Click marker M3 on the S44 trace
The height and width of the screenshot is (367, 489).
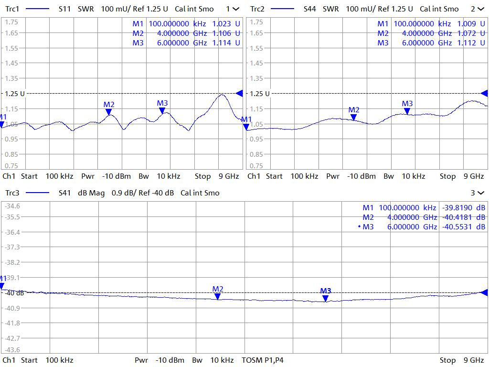[x=407, y=111]
